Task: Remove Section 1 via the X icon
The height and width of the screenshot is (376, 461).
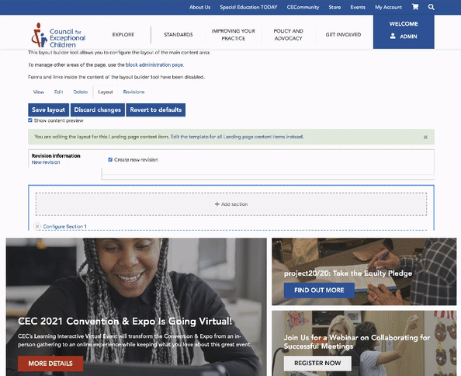Action: [x=37, y=226]
